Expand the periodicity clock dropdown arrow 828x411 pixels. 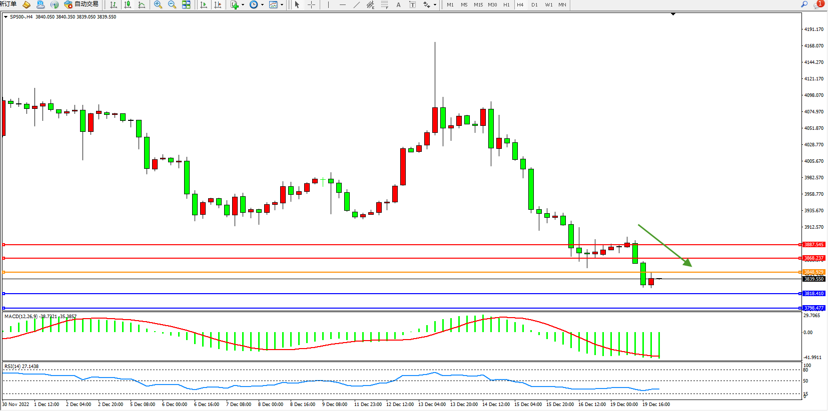(x=262, y=5)
